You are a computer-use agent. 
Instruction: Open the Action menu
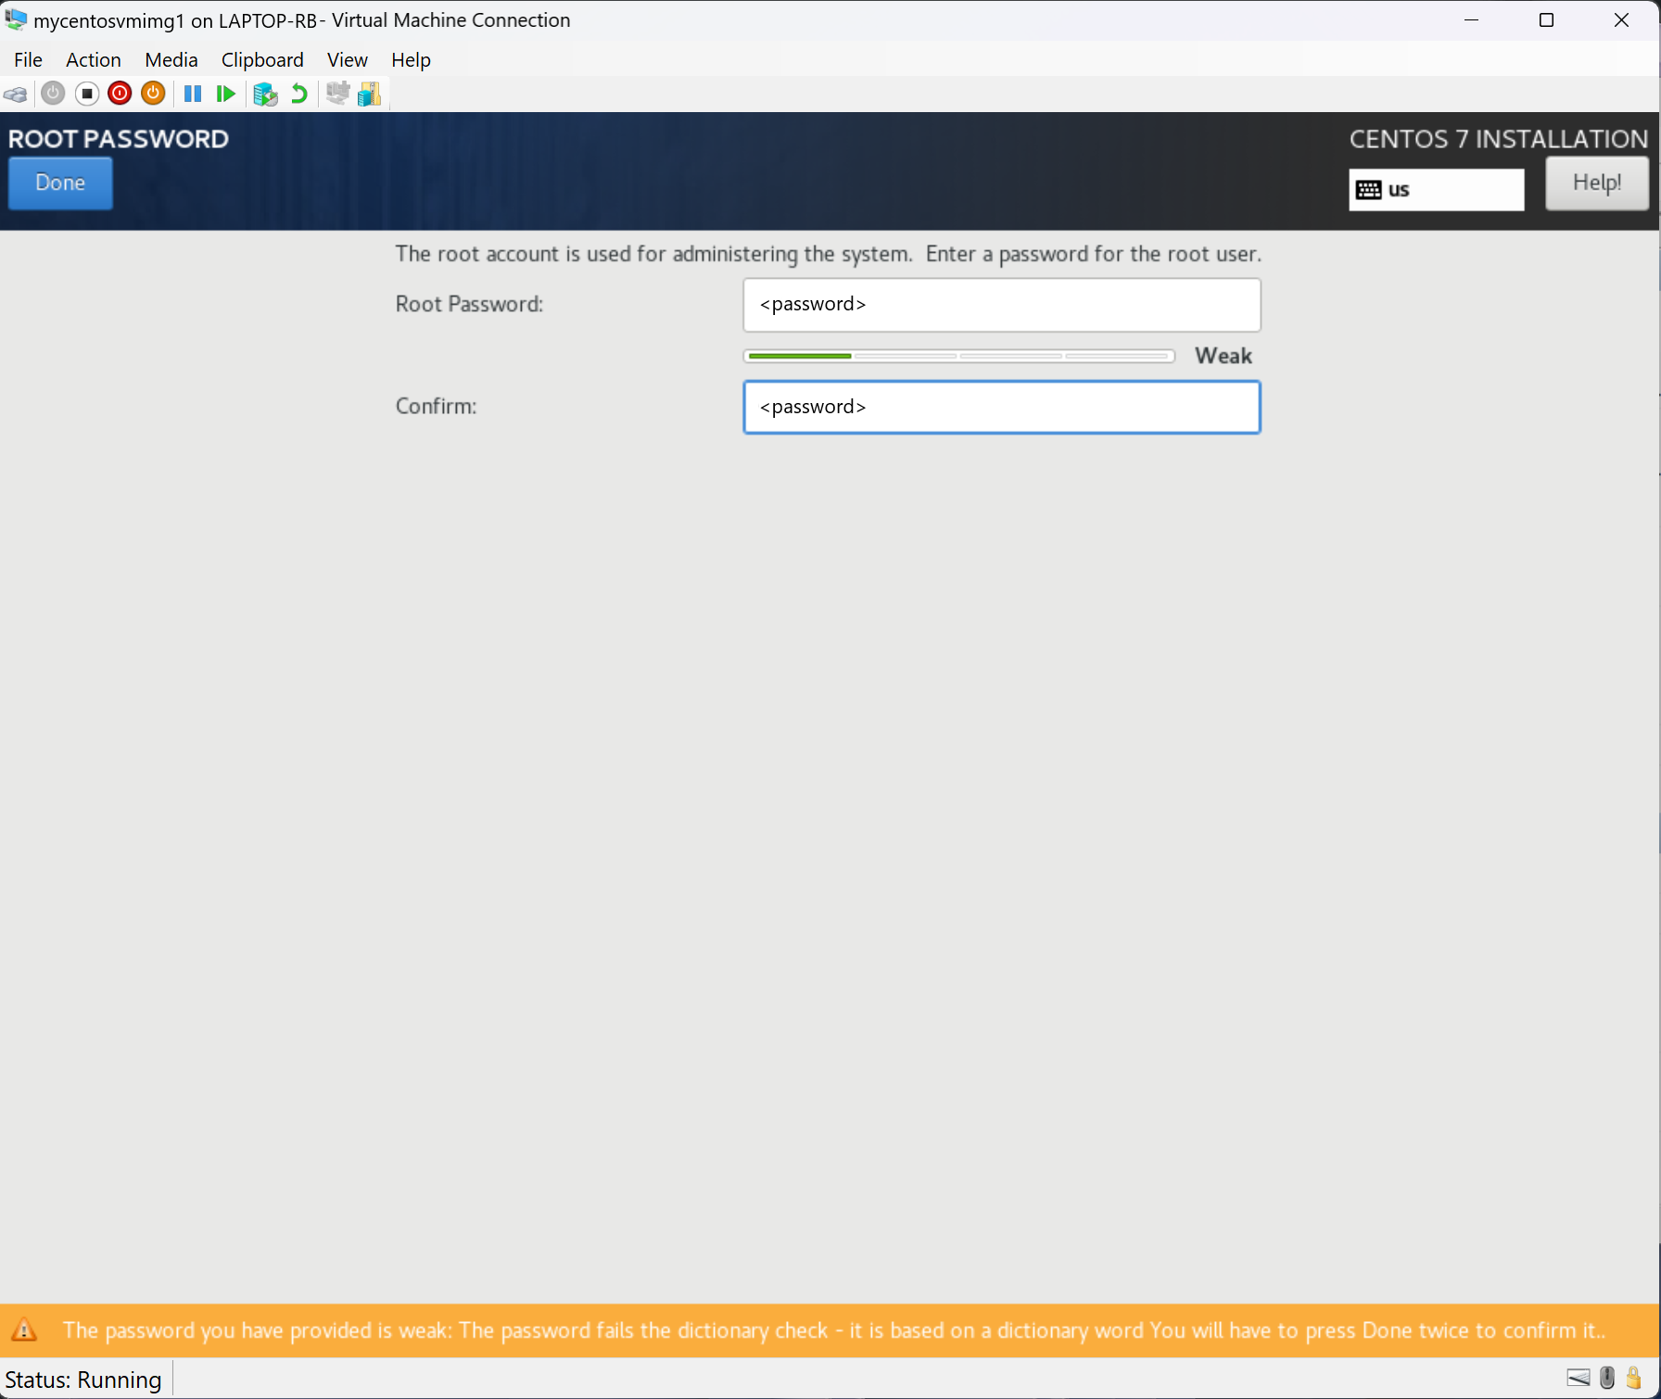(94, 60)
